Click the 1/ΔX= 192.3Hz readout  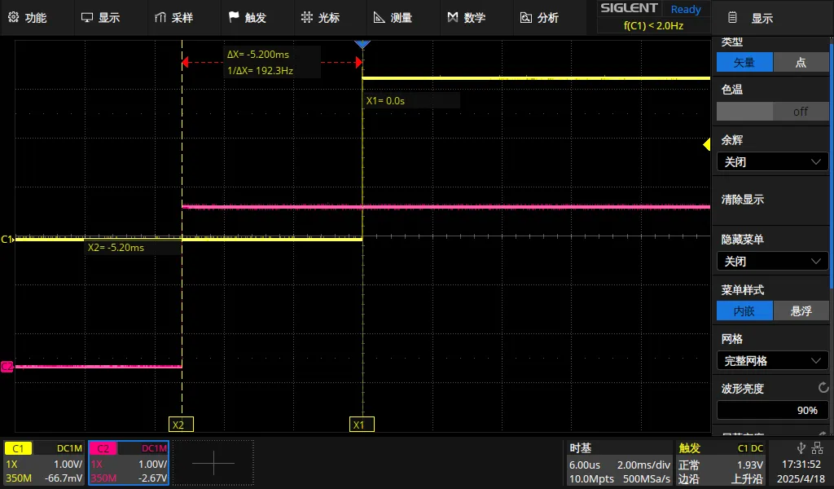pos(260,71)
